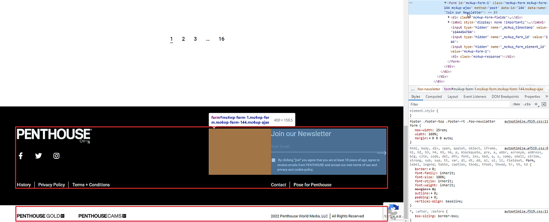Open Pose for Penthouse link
Screen dimensions: 549x222
pos(312,185)
